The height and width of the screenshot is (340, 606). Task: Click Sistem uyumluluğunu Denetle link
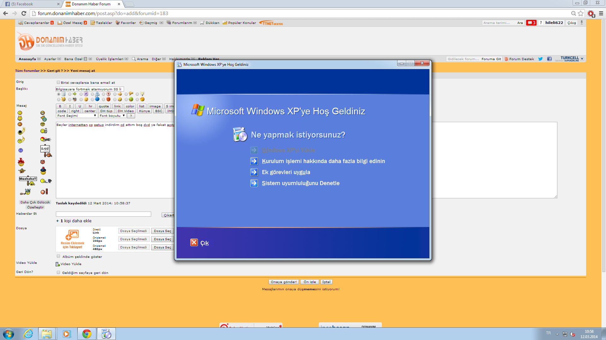(300, 183)
